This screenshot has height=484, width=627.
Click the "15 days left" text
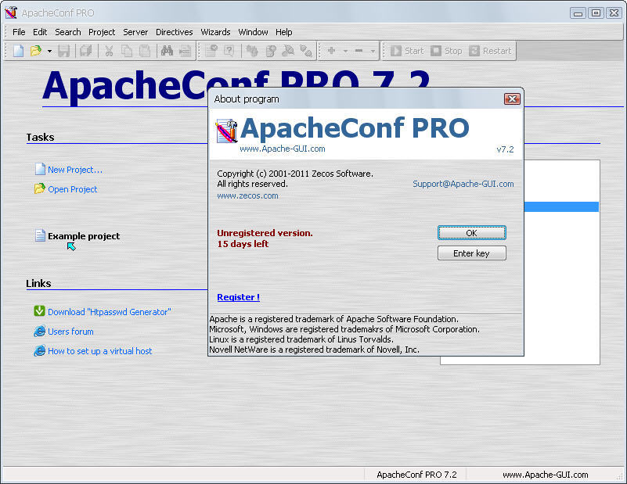coord(243,244)
